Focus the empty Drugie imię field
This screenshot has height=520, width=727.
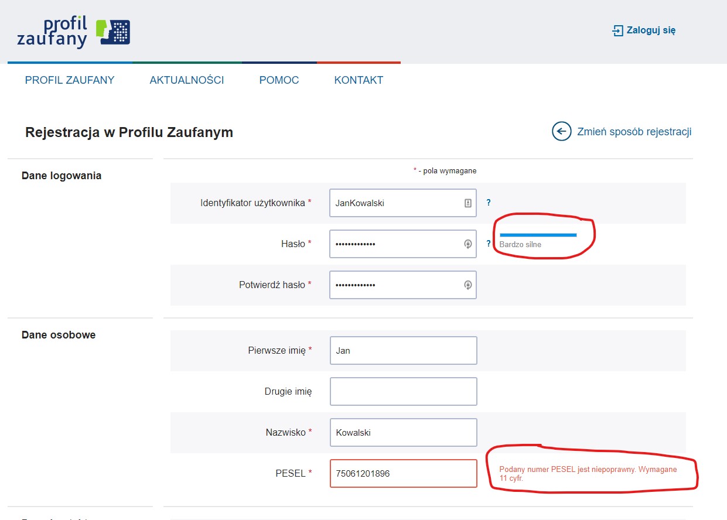[x=403, y=392]
